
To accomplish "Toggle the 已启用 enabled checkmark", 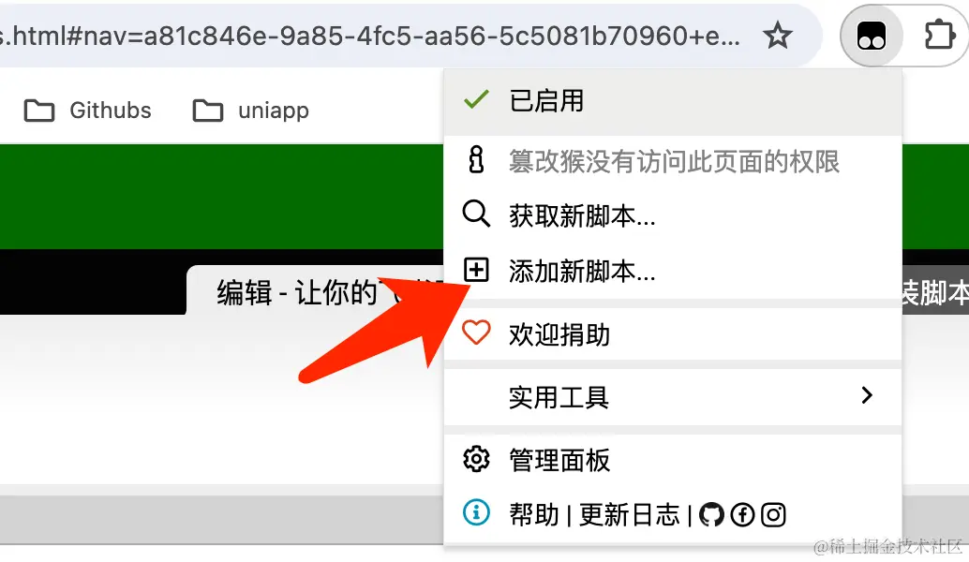I will click(476, 99).
